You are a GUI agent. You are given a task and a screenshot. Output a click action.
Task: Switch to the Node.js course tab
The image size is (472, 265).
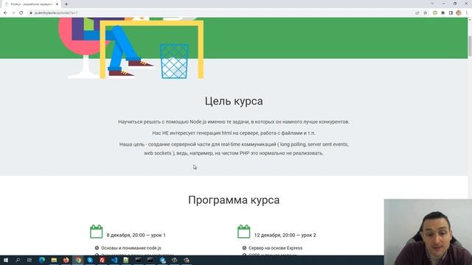pyautogui.click(x=31, y=4)
